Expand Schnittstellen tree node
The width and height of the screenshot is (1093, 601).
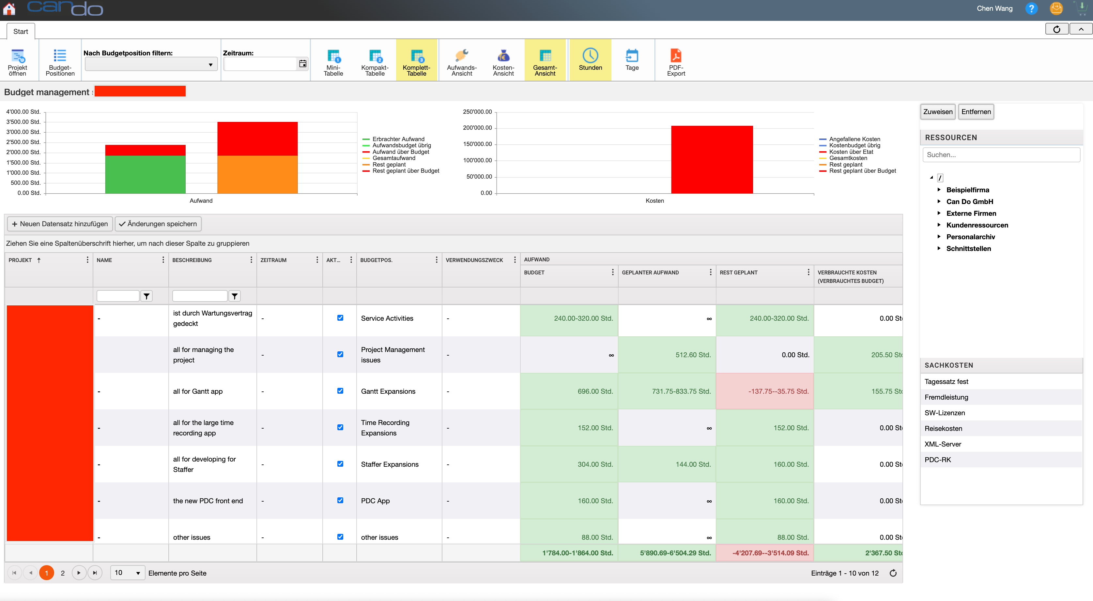click(939, 248)
